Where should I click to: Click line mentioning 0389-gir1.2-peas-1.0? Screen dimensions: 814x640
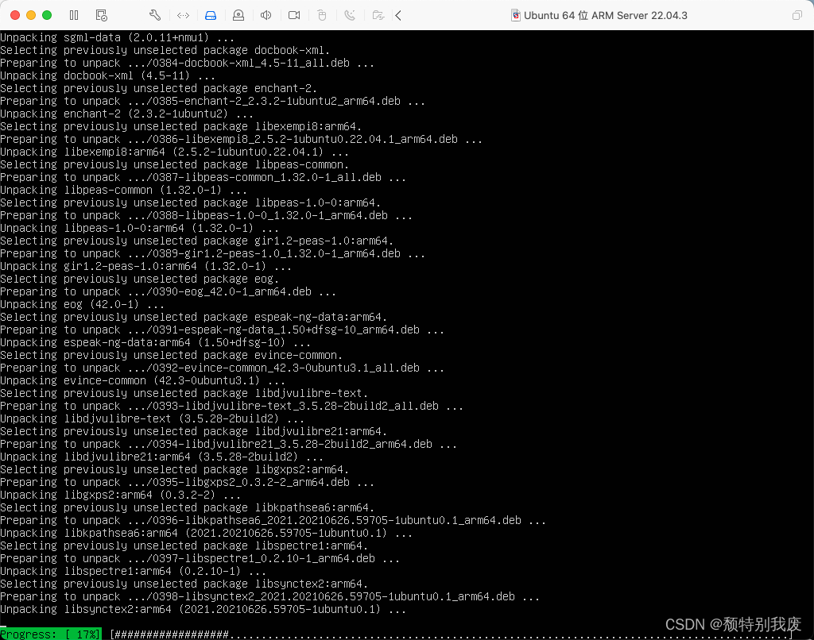pyautogui.click(x=213, y=253)
